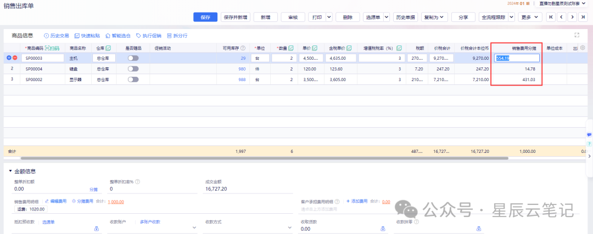Viewport: 593px width, 234px height.
Task: Expand the 打印 dropdown arrow
Action: [x=329, y=17]
